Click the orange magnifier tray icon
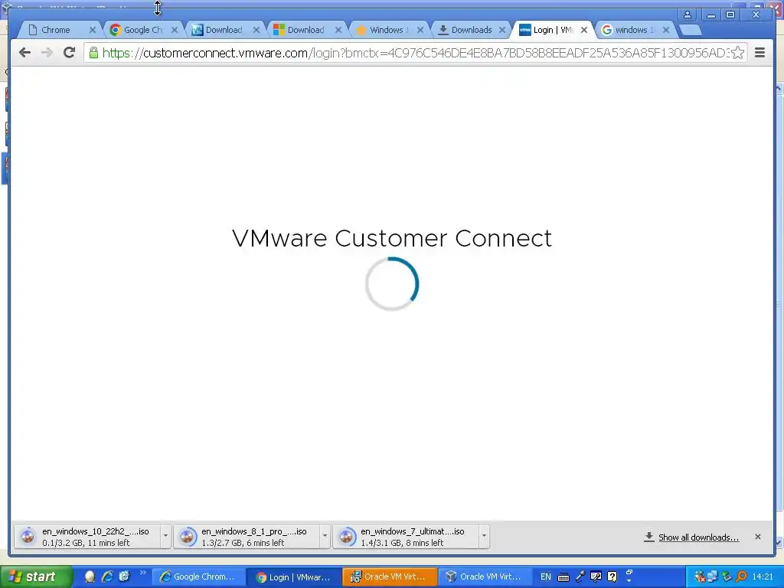Image resolution: width=784 pixels, height=588 pixels. (x=742, y=577)
